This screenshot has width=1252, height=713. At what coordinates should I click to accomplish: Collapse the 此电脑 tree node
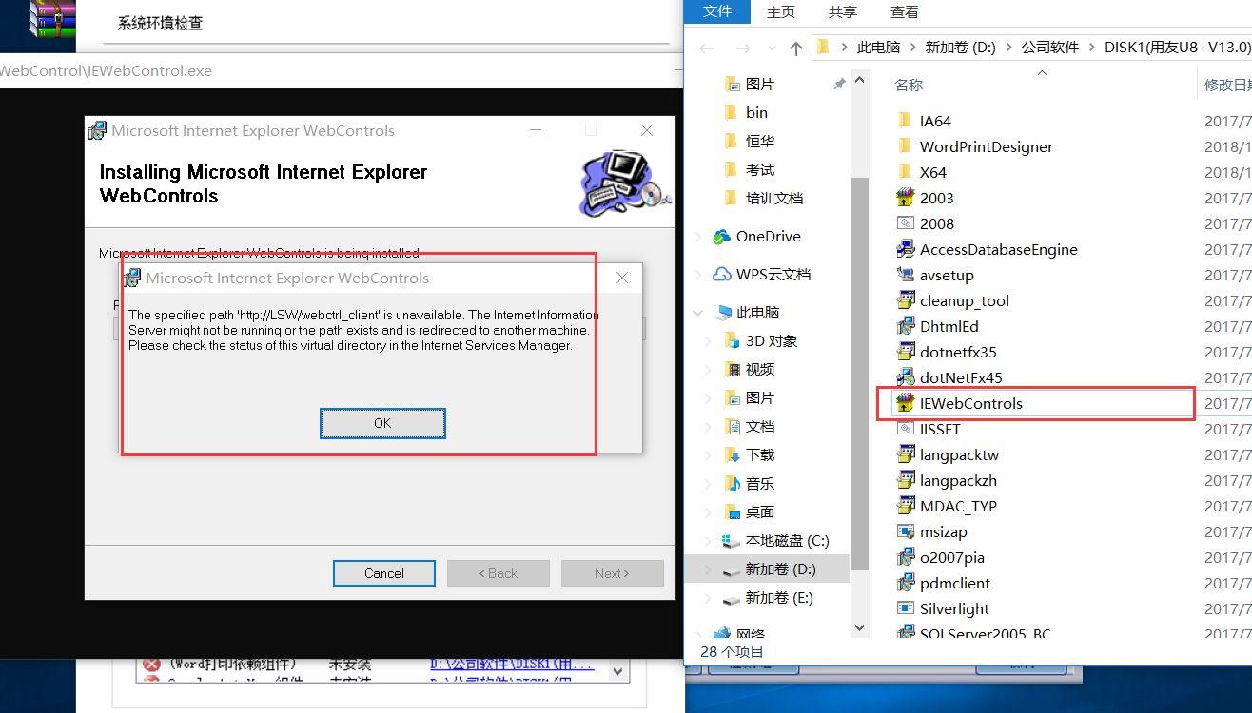click(699, 312)
